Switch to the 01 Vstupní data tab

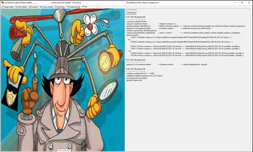[x=7, y=7]
